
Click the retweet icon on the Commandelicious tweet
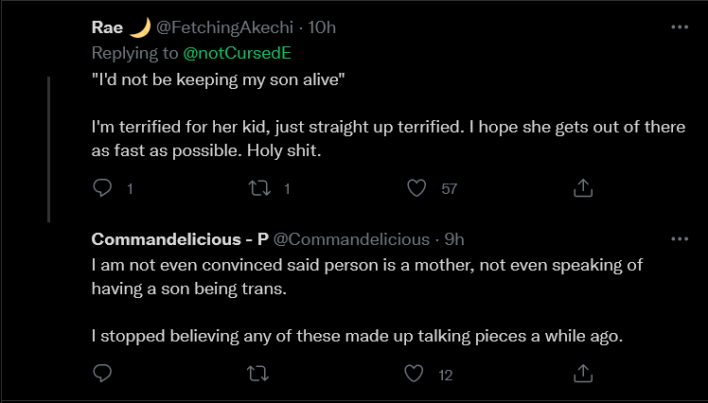[x=258, y=374]
